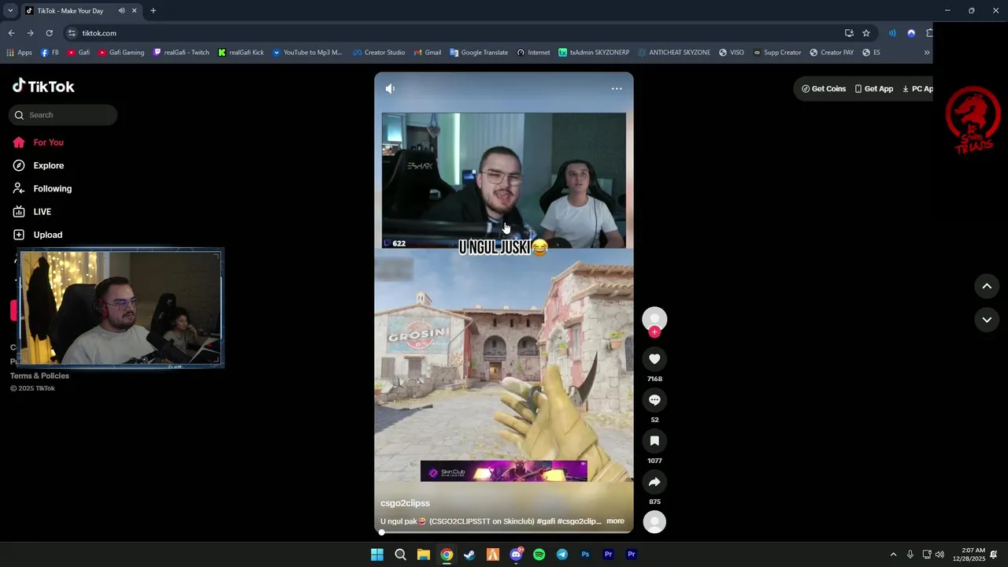Open the Gafi Gaming bookmark
Screen dimensions: 1008x567
(x=121, y=53)
